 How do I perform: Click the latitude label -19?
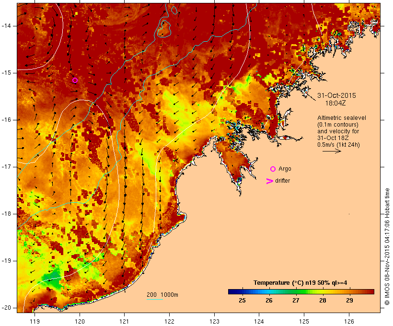pos(6,261)
